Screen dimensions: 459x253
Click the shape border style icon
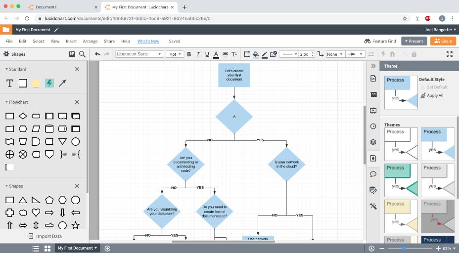click(x=247, y=54)
